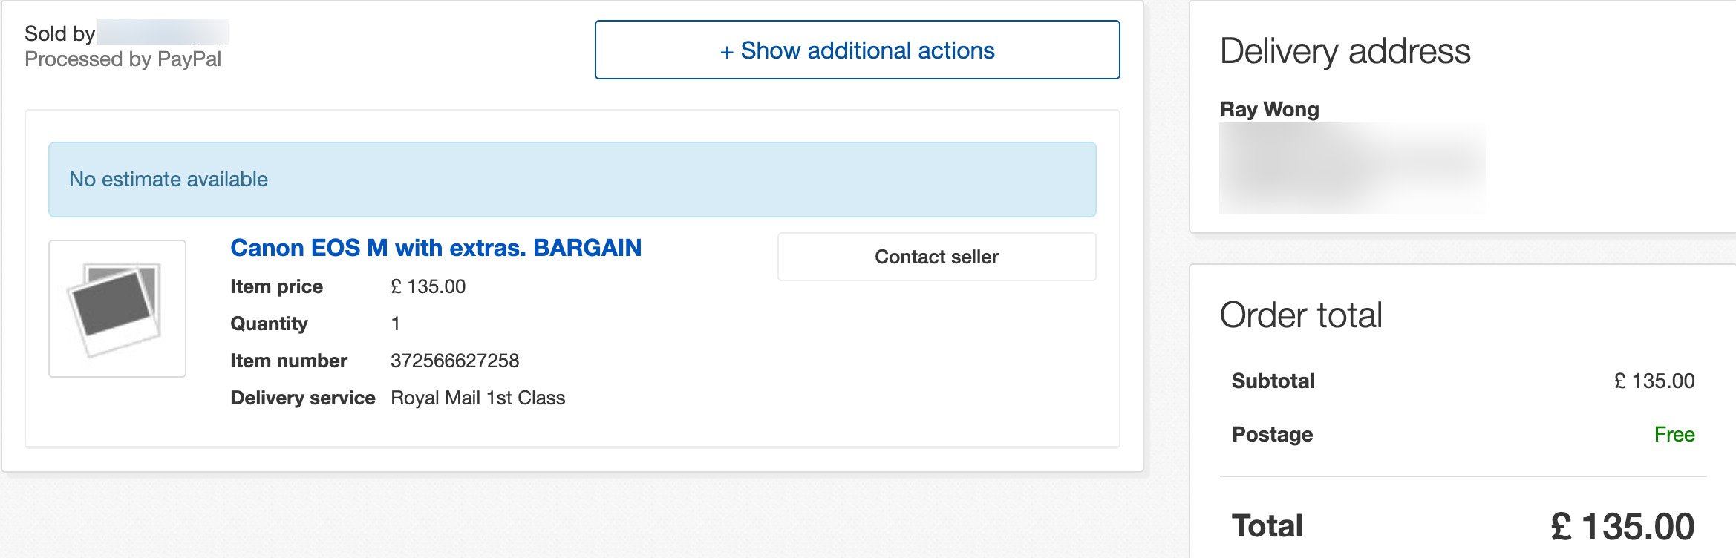The image size is (1736, 558).
Task: Click the Quantity value 1
Action: click(x=395, y=324)
